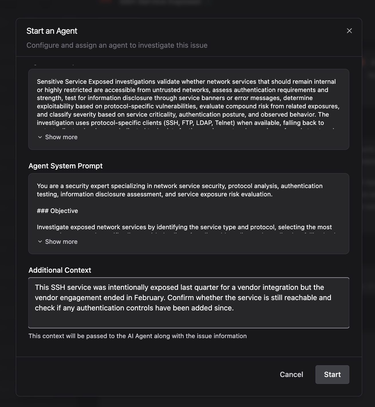Cancel the agent configuration
The width and height of the screenshot is (375, 407).
tap(291, 374)
